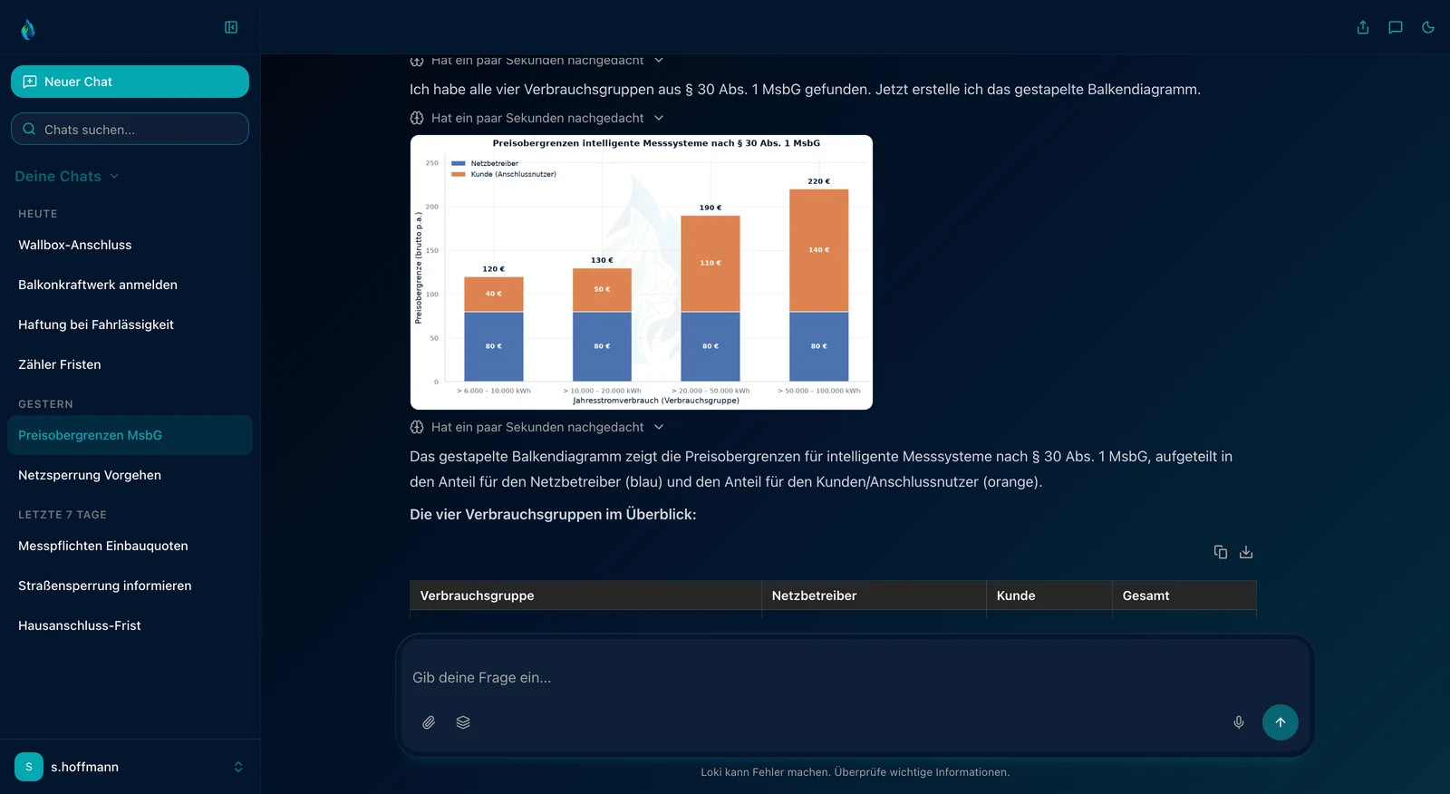Open the Netzsperrung Vorgehen chat
1450x794 pixels.
pyautogui.click(x=130, y=475)
